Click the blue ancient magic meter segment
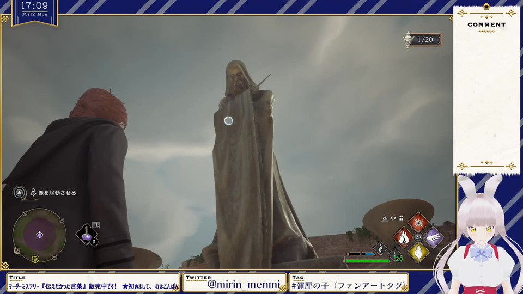This screenshot has height=294, width=523. [x=368, y=254]
